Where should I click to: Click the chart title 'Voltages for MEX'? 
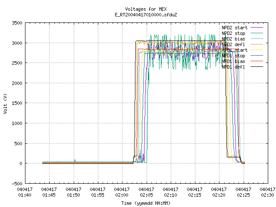click(x=146, y=9)
